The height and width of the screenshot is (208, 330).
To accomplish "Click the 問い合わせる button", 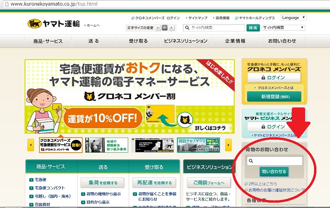I will 274,172.
